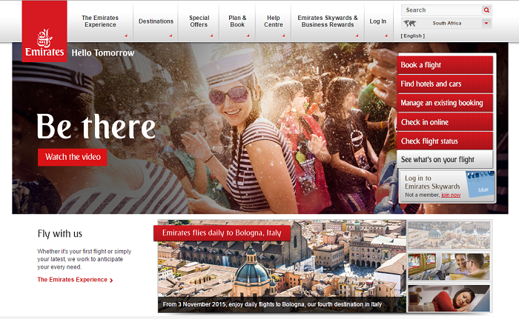This screenshot has height=319, width=519.
Task: Click the world map icon beside South Africa
Action: click(x=410, y=23)
